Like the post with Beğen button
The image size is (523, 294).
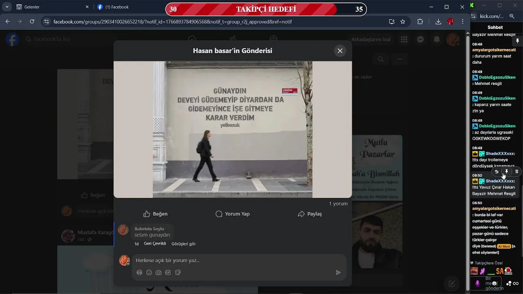tap(155, 214)
